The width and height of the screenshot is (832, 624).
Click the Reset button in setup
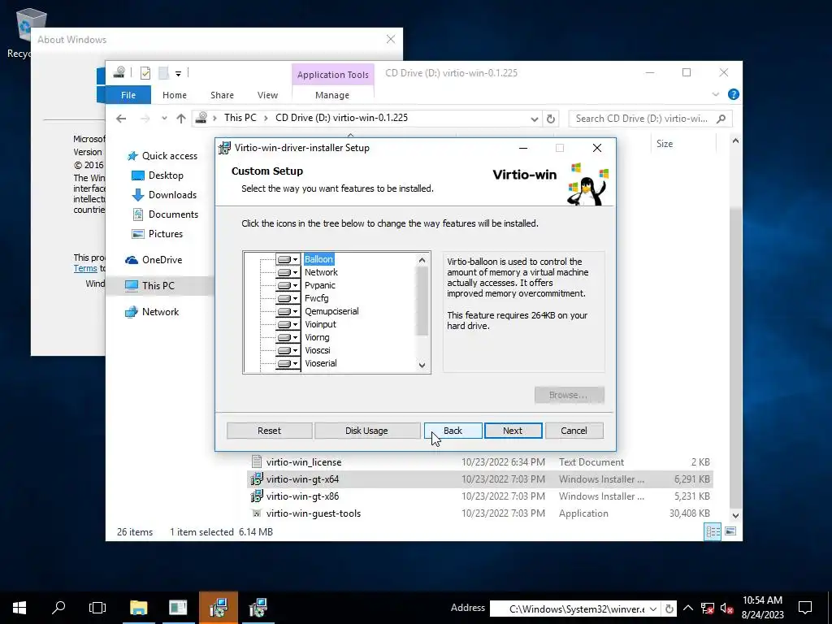tap(269, 431)
